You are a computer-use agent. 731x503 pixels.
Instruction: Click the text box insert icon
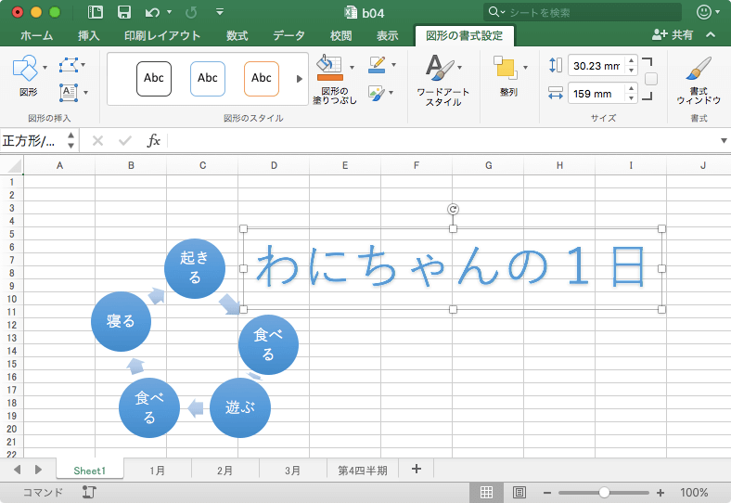[x=69, y=93]
